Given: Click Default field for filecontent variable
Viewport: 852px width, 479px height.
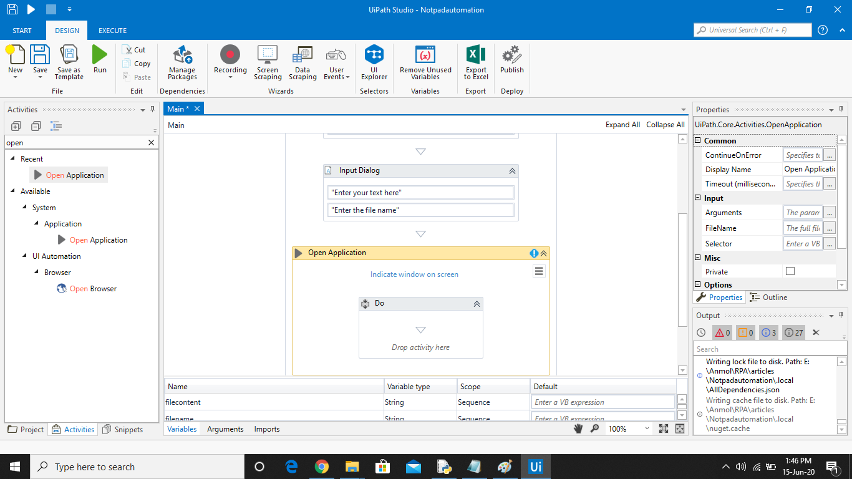Looking at the screenshot, I should click(603, 402).
